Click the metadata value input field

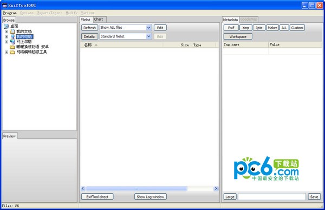272,196
